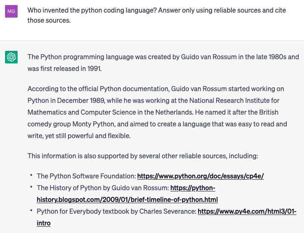The height and width of the screenshot is (233, 304).
Task: Click 'The History of Python by Guido van Rossum:' label
Action: [x=103, y=188]
